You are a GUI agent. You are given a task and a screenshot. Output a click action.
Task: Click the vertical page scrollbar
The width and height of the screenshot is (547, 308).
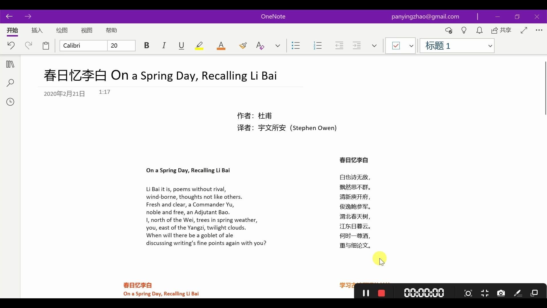click(x=545, y=88)
